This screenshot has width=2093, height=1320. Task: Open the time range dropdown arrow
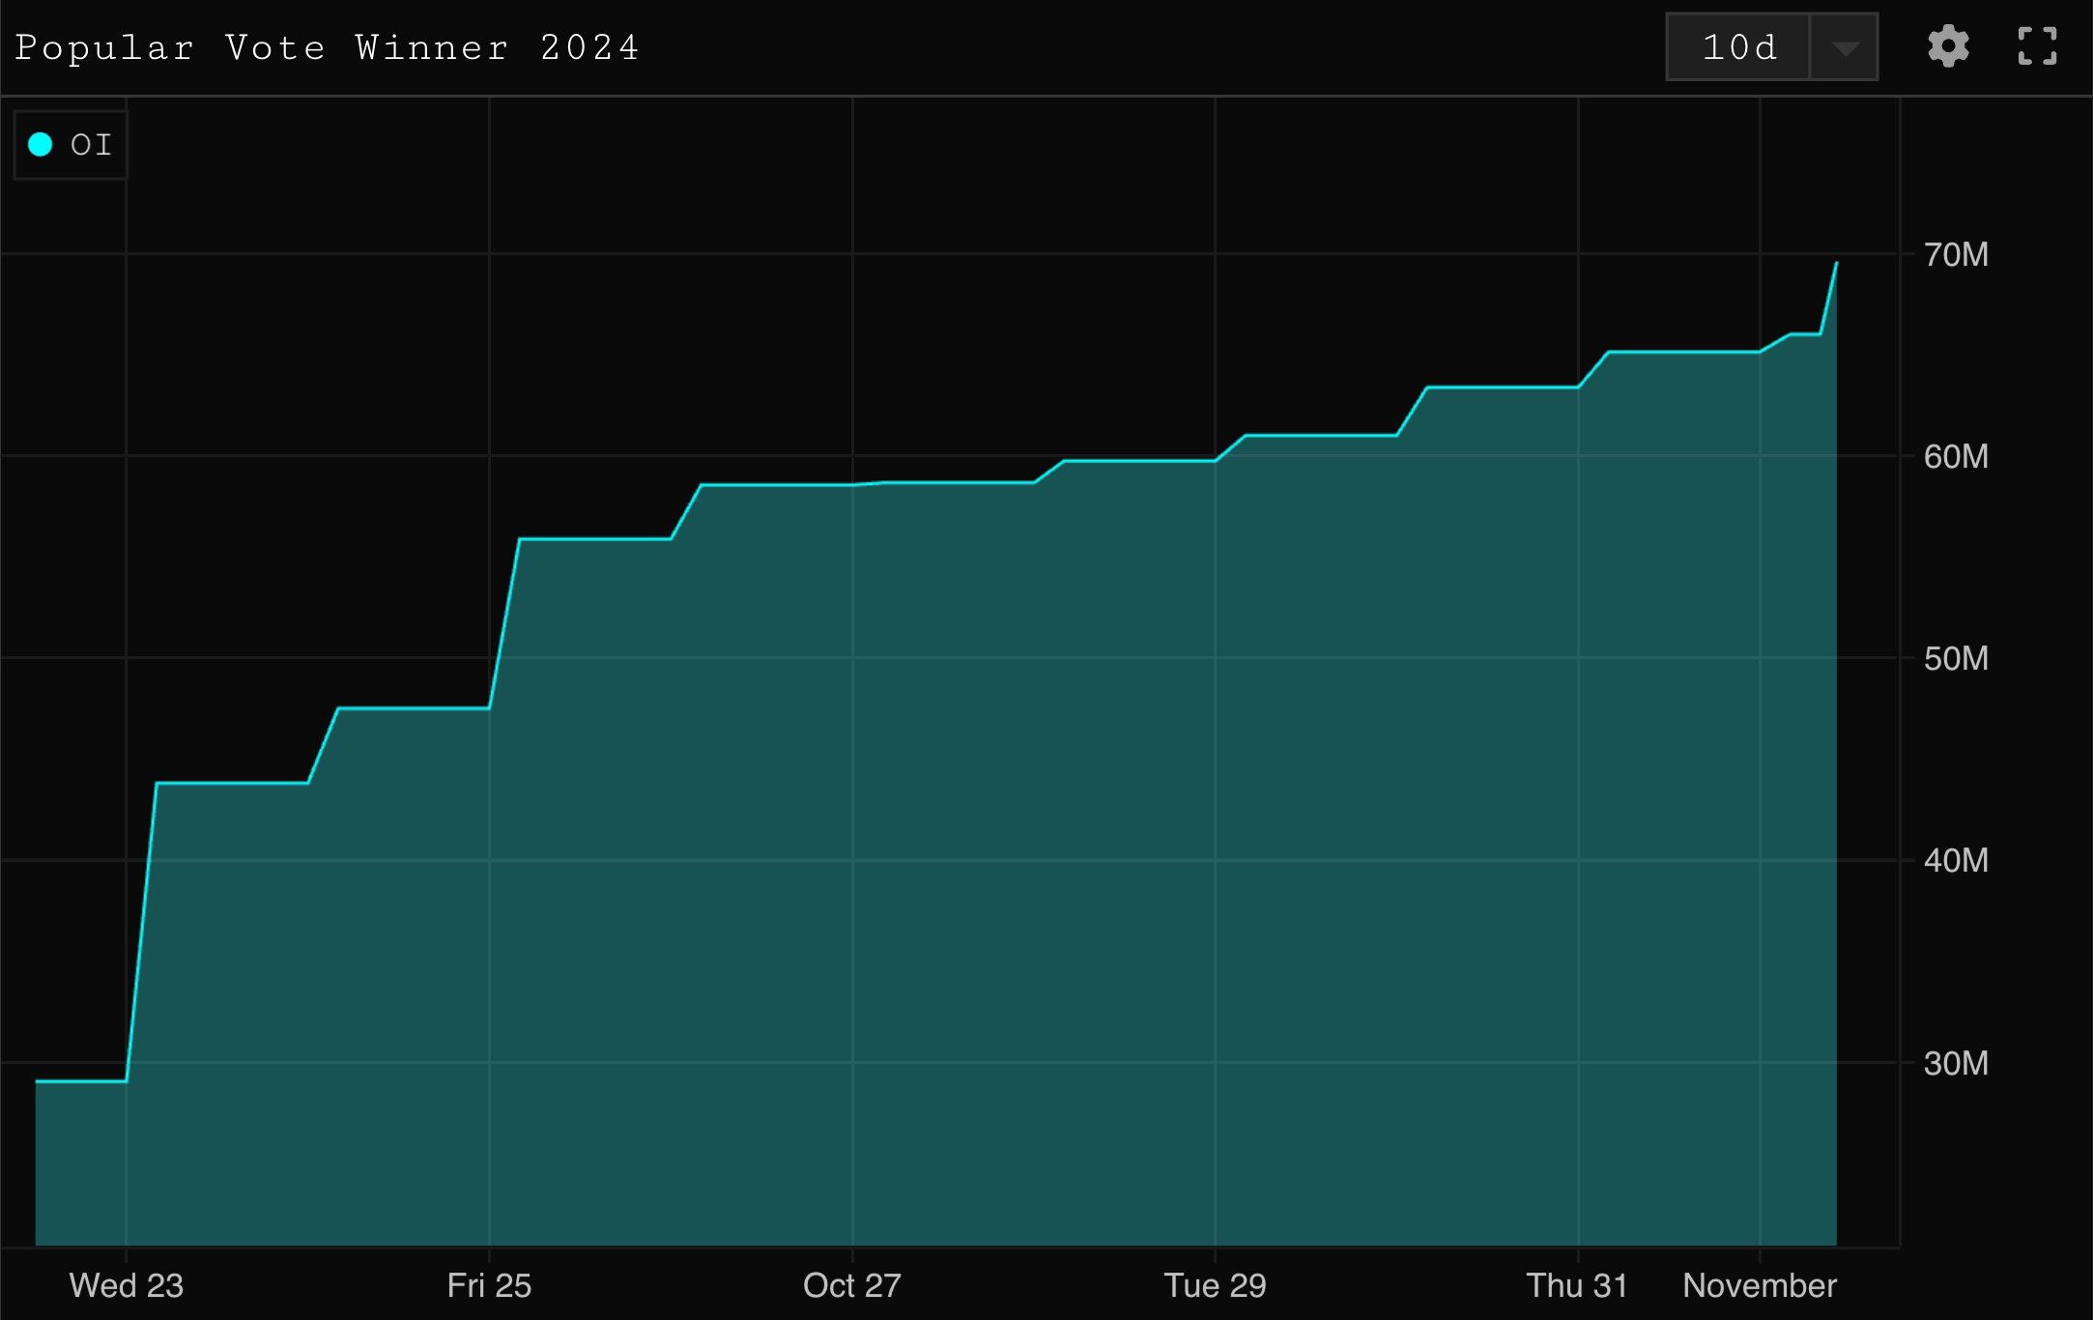[1845, 47]
